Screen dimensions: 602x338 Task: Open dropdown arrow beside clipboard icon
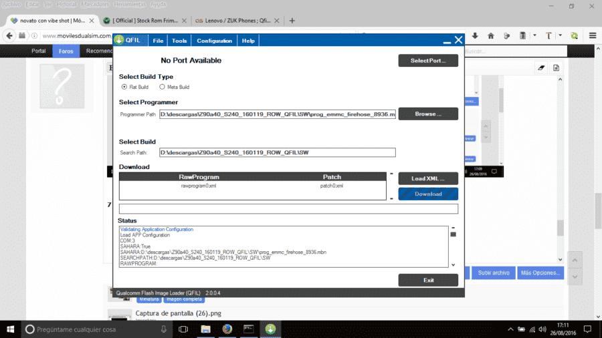(x=534, y=35)
